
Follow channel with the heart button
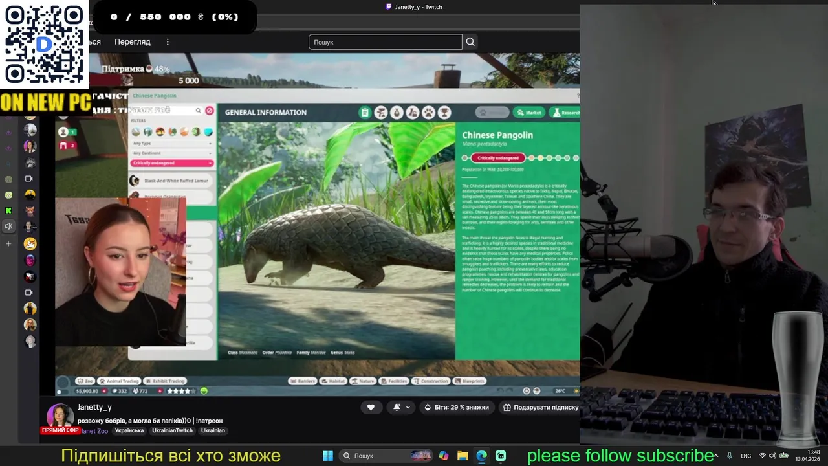371,407
